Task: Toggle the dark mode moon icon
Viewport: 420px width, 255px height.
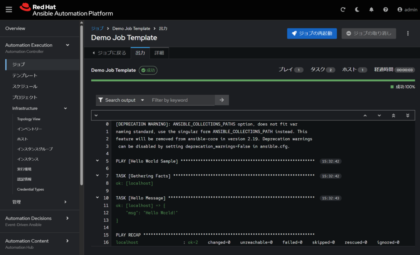Action: coord(357,10)
